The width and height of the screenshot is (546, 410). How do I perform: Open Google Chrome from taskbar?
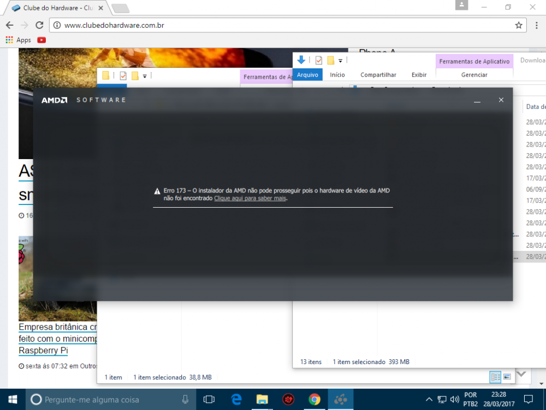314,400
